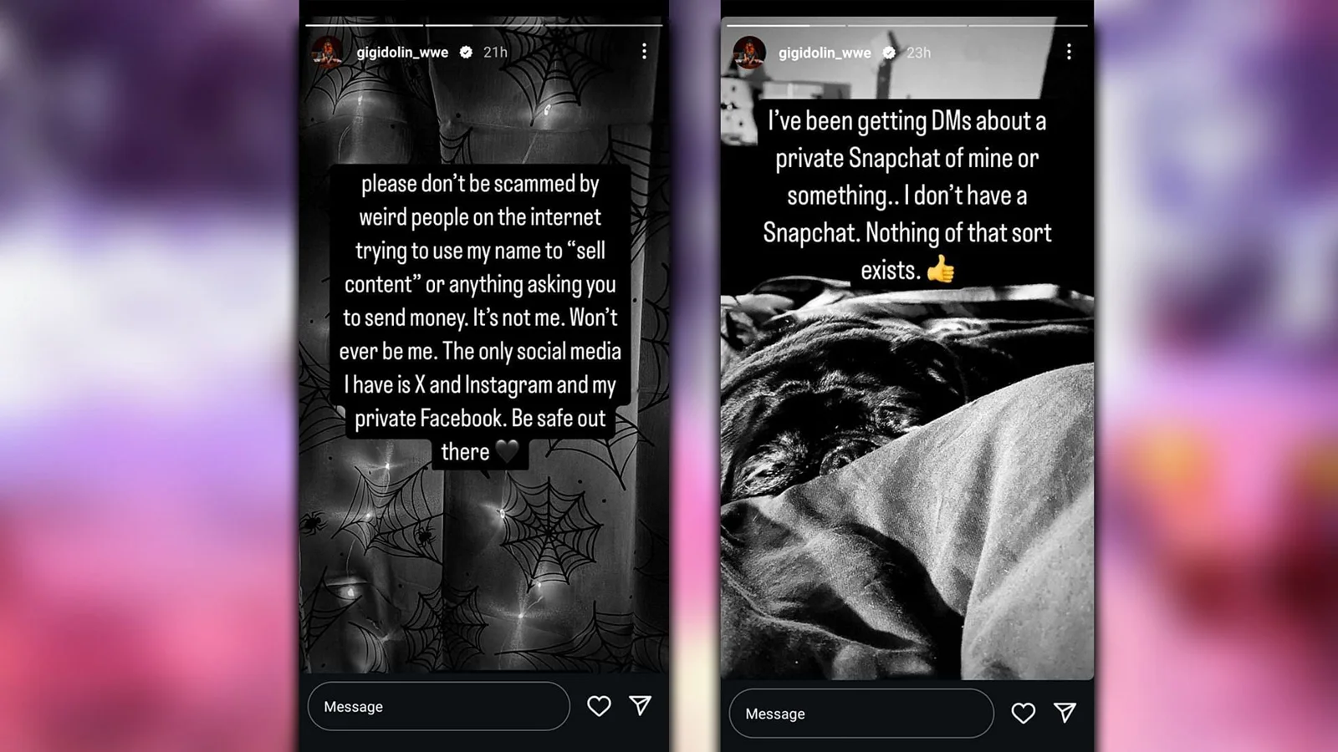The image size is (1338, 752).
Task: Open three-dot options on right story
Action: click(x=1069, y=52)
